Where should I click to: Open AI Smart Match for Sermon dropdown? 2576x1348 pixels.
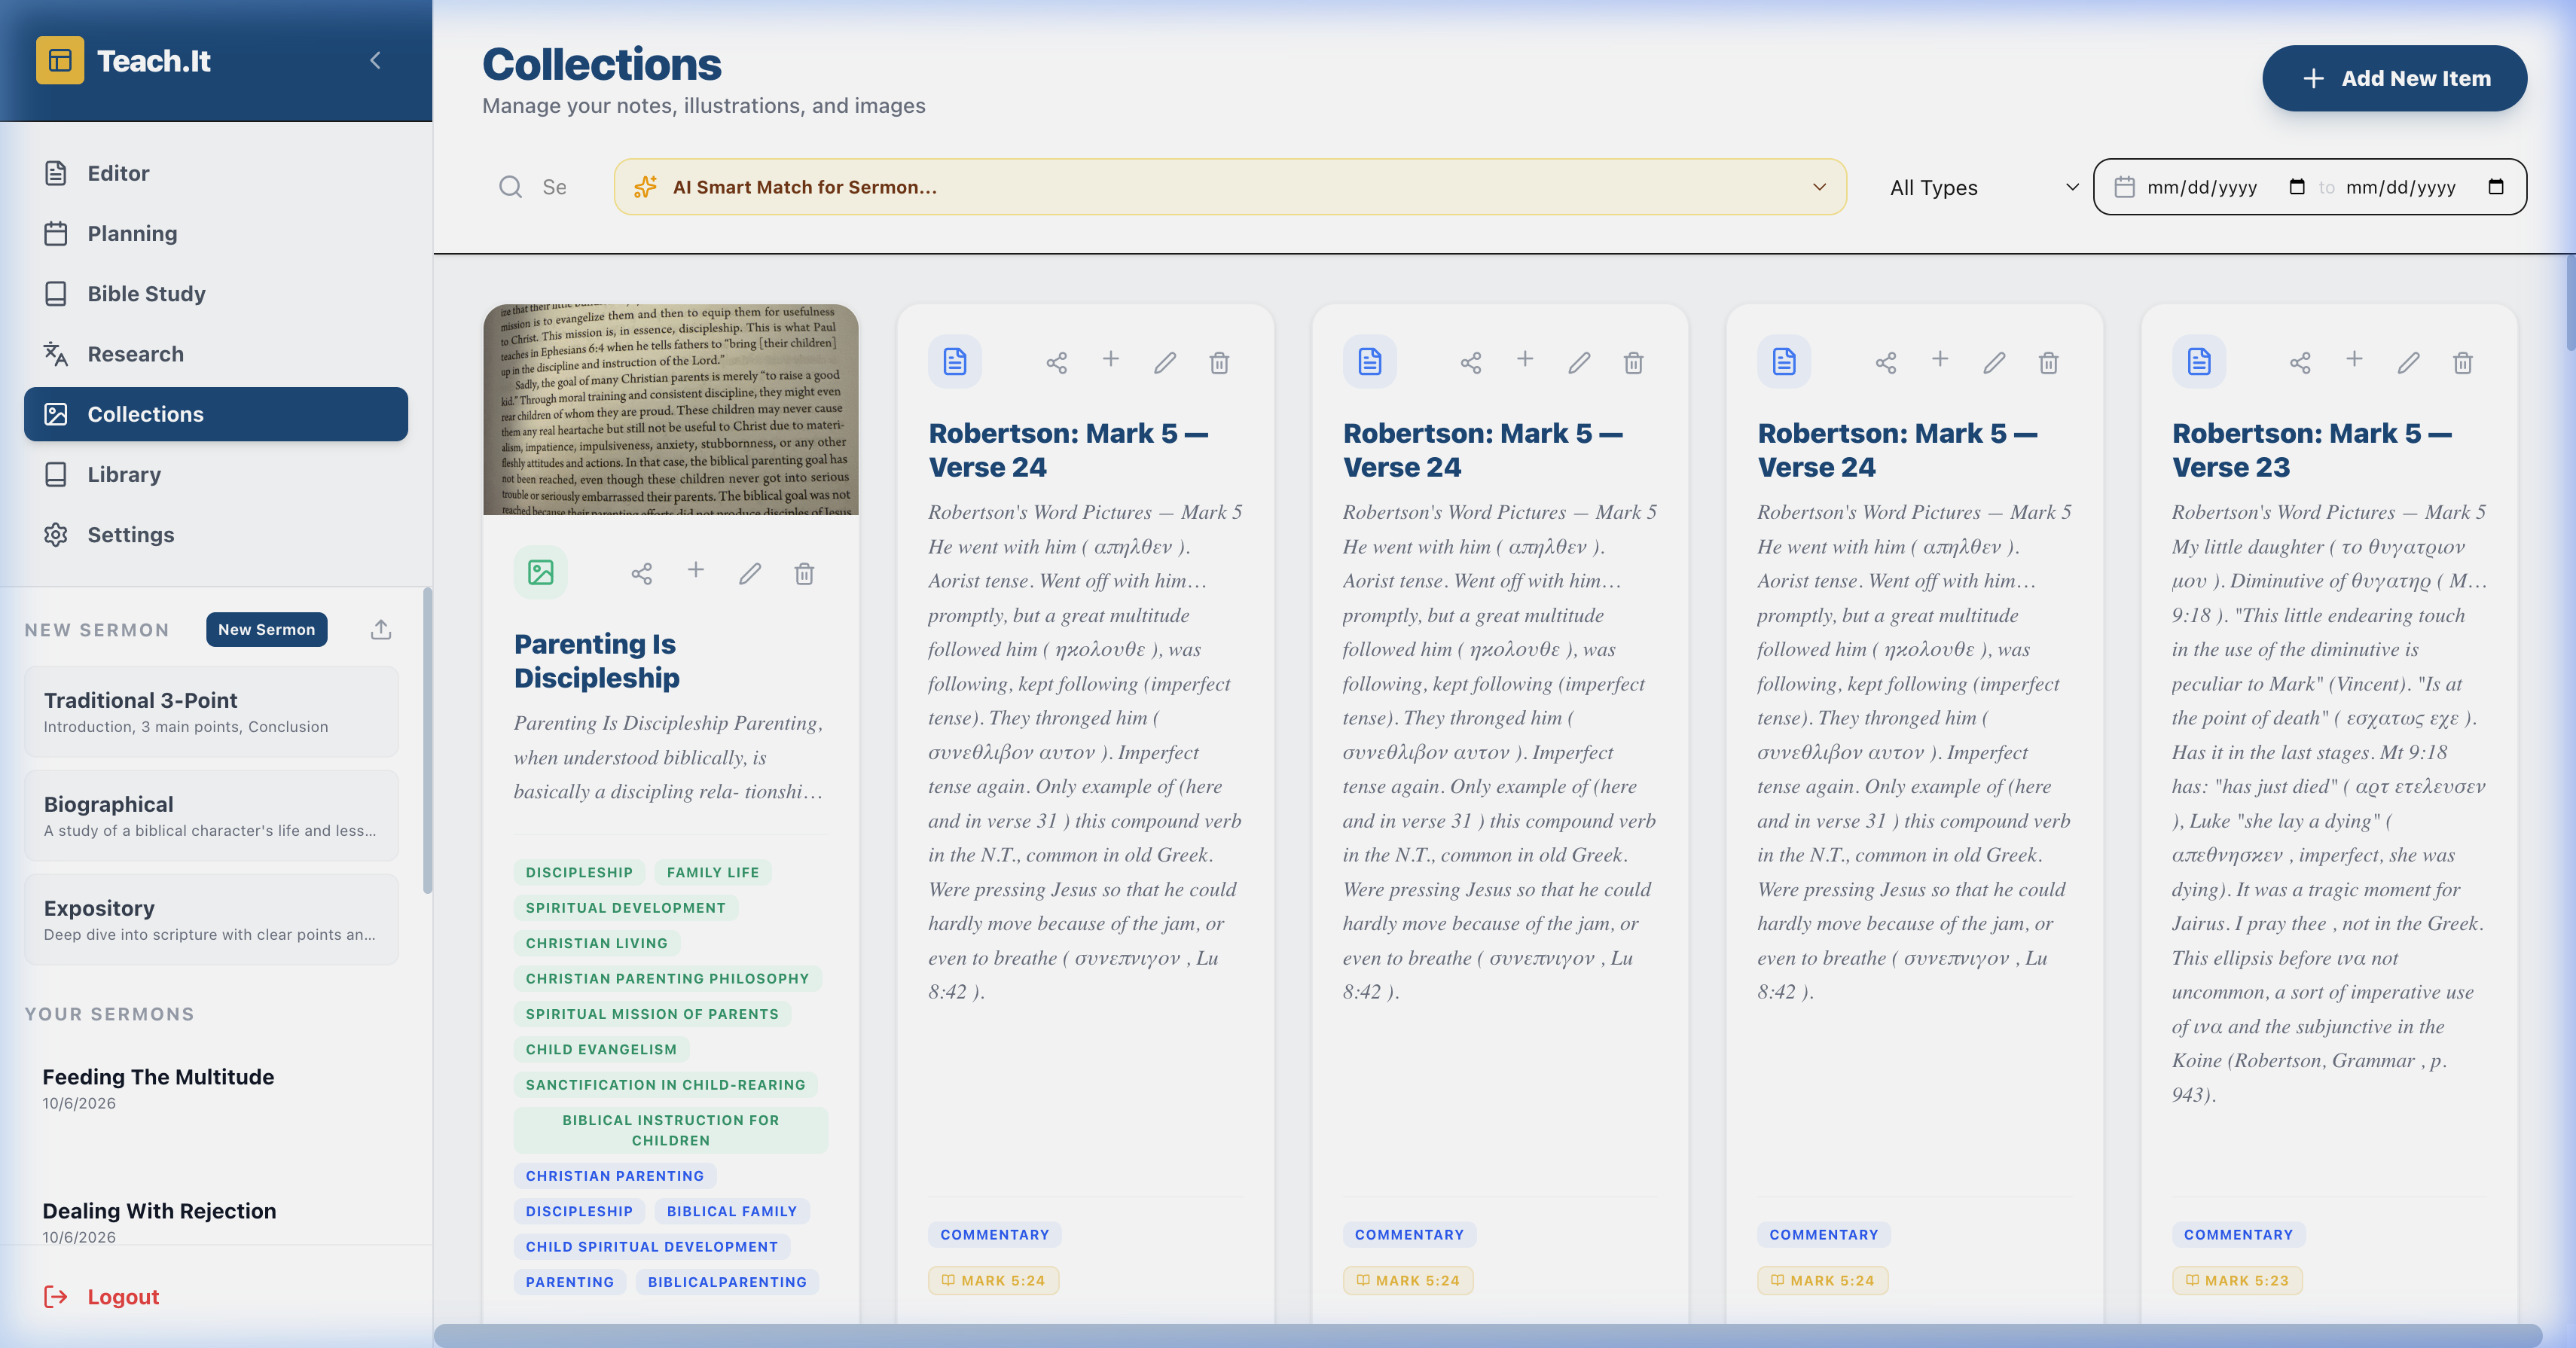click(1230, 187)
